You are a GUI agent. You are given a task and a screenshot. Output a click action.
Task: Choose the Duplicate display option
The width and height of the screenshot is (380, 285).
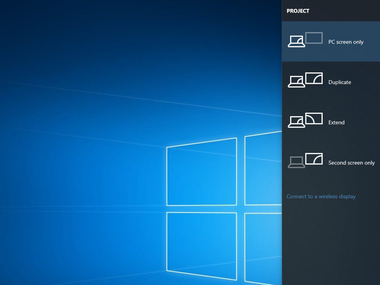(331, 82)
